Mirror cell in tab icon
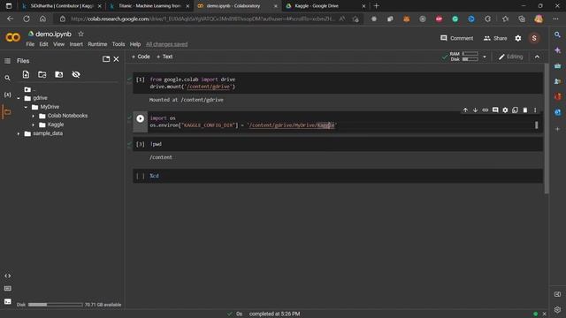This screenshot has width=566, height=318. [515, 110]
